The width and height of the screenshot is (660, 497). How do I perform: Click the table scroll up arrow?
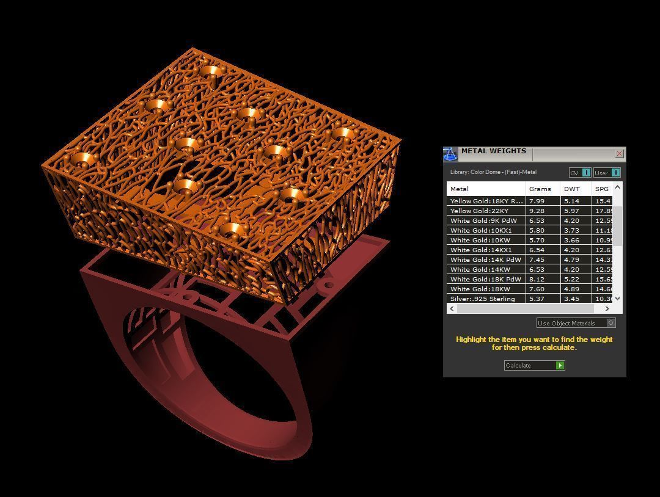[617, 187]
